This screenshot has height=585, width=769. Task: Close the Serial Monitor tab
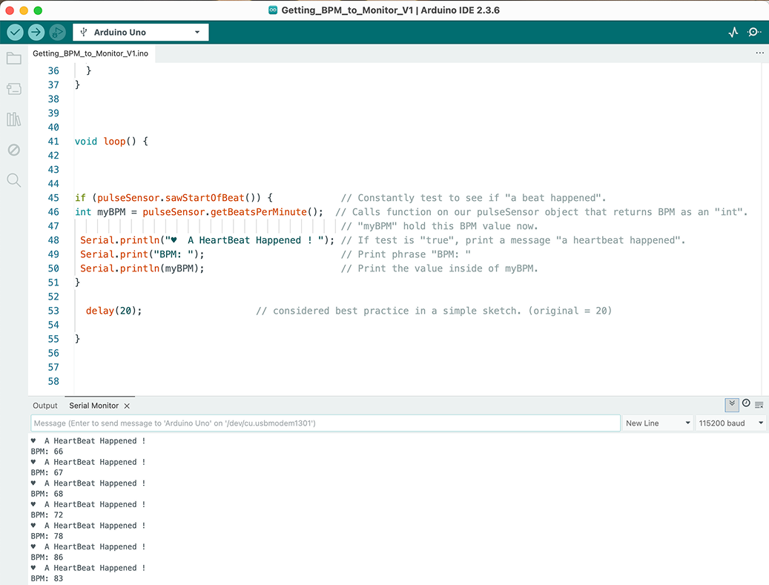[126, 406]
